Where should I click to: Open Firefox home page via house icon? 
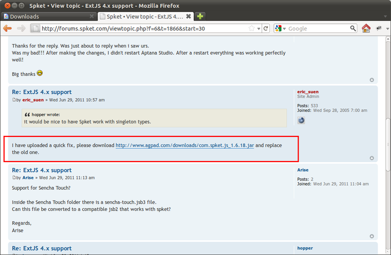pyautogui.click(x=366, y=29)
